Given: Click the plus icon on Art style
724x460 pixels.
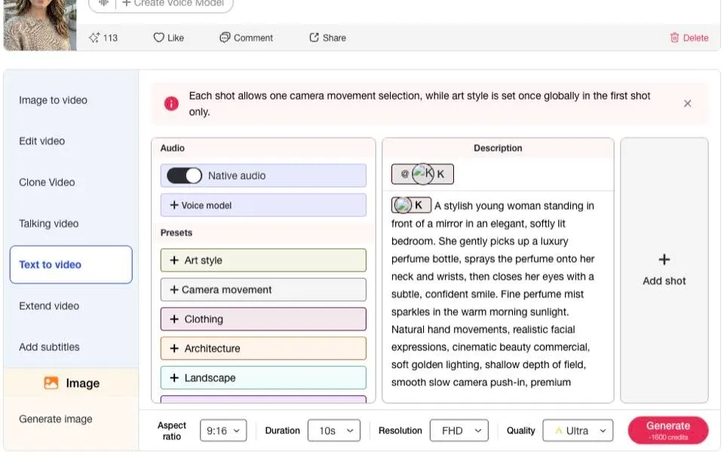Looking at the screenshot, I should tap(174, 260).
